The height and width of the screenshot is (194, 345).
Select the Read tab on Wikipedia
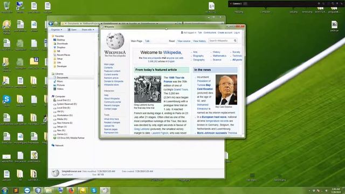[x=172, y=41]
